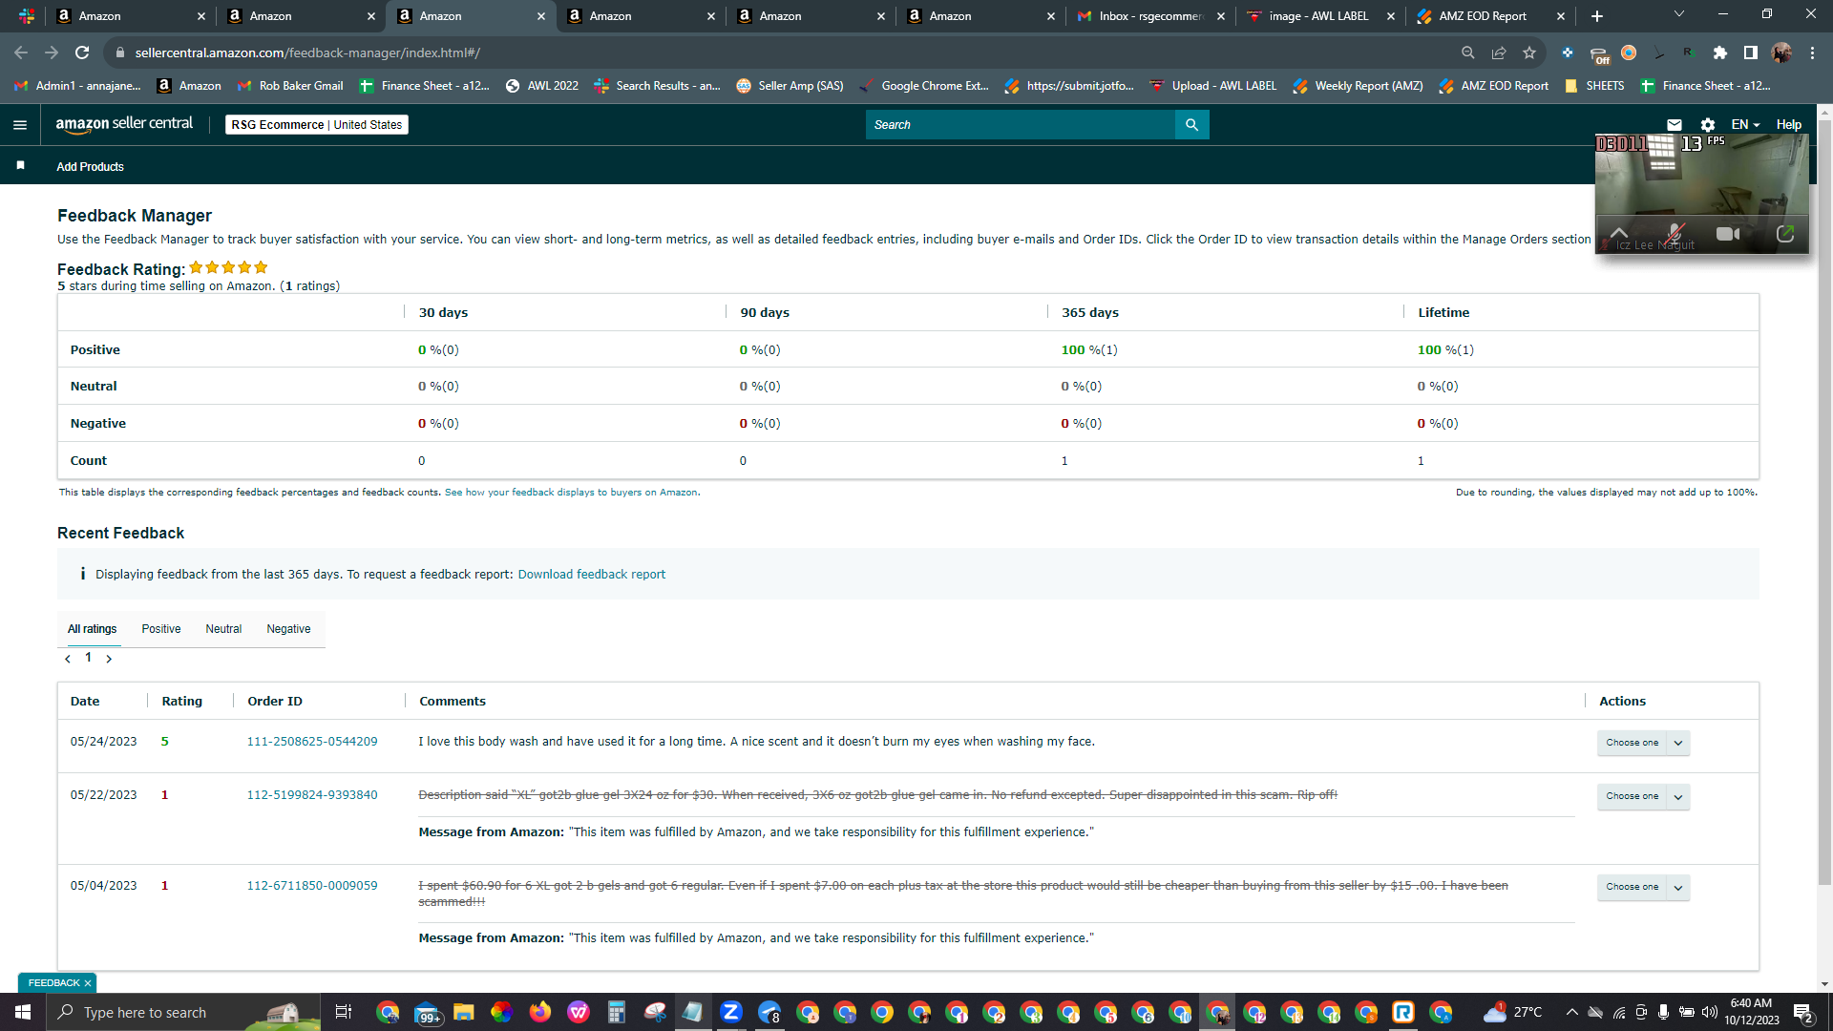Click the FEEDBACK button at bottom left

53,983
